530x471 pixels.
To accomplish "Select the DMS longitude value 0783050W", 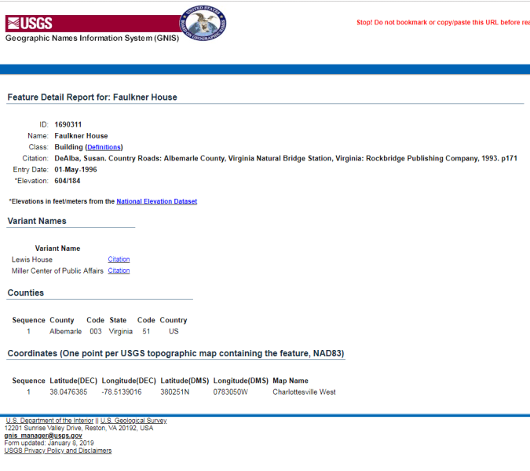I will tap(231, 392).
